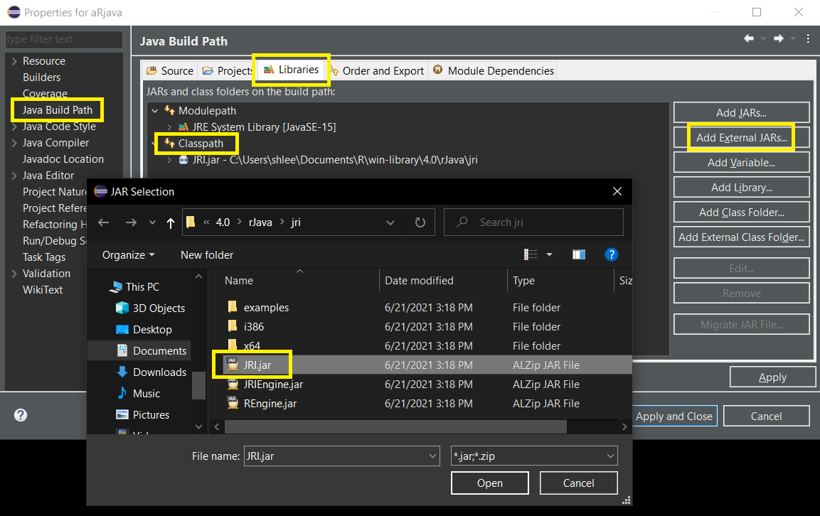Screen dimensions: 820x516
Task: Open Documents in navigation pane
Action: point(151,351)
